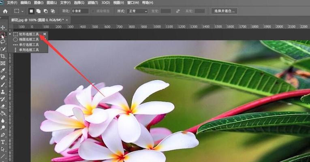Open the 编辑(E) menu
The image size is (310, 162).
pos(26,3)
